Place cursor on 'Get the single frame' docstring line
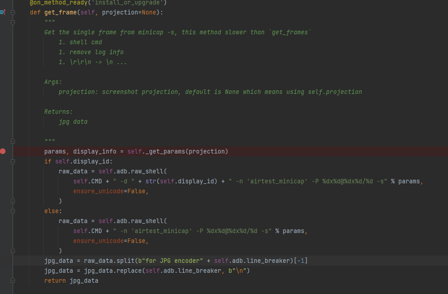 tap(178, 32)
